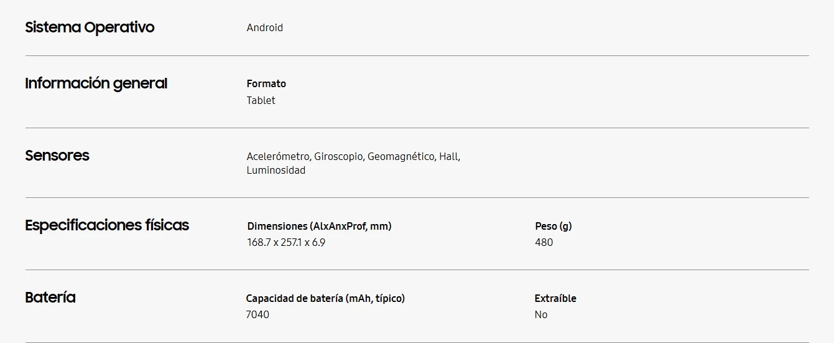Click the 168.7 x 257.1 x 6.9 dimensions value
Viewport: 834px width, 343px height.
(286, 242)
